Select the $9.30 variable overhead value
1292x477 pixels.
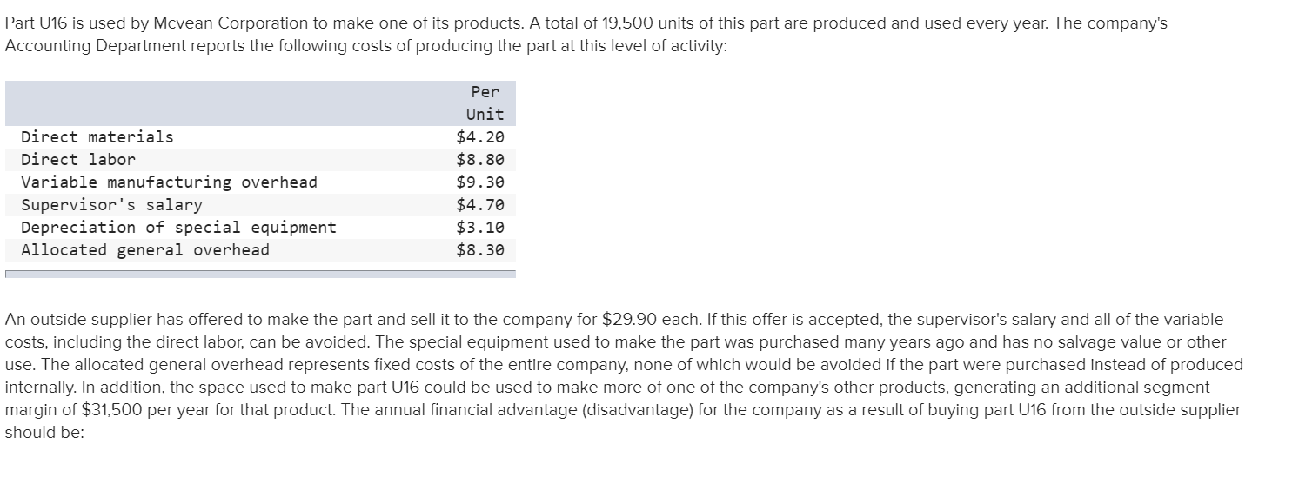point(480,182)
